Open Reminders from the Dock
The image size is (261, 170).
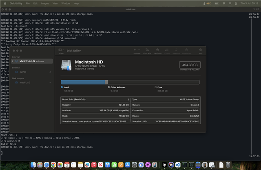point(73,165)
